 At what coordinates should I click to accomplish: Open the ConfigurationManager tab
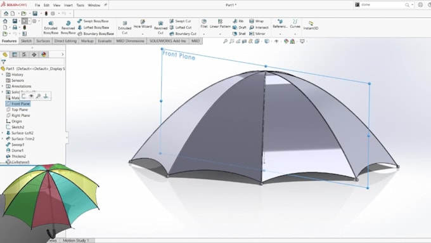24,55
